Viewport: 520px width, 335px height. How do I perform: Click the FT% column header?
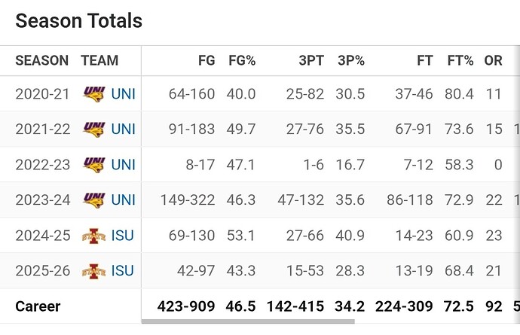click(460, 61)
